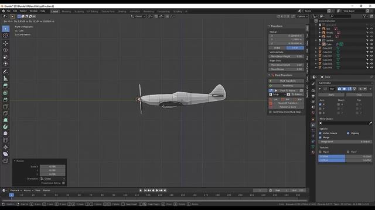Click the modifier Apply button
The image size is (375, 210).
point(331,94)
